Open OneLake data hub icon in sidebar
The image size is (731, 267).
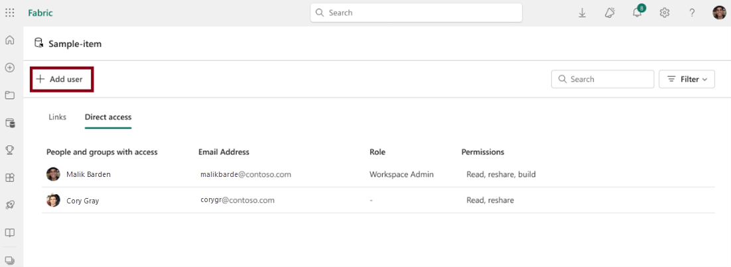[9, 123]
